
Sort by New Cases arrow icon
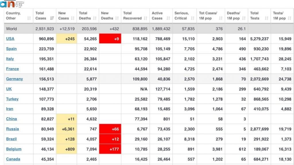tap(73, 18)
